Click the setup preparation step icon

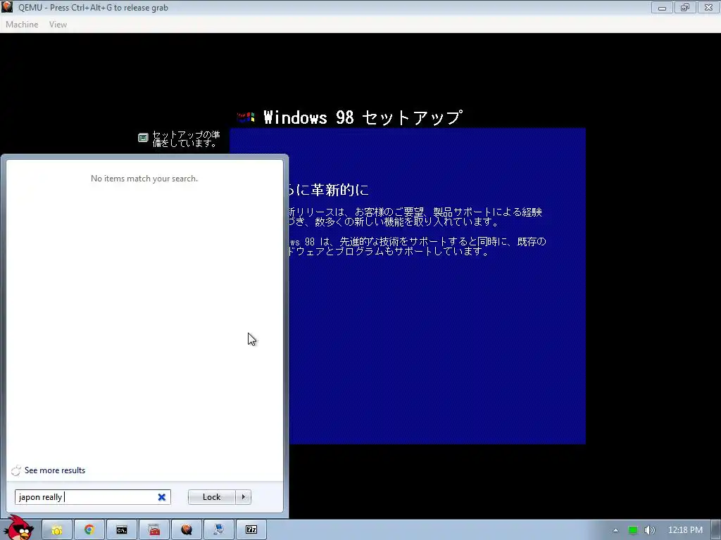click(143, 137)
